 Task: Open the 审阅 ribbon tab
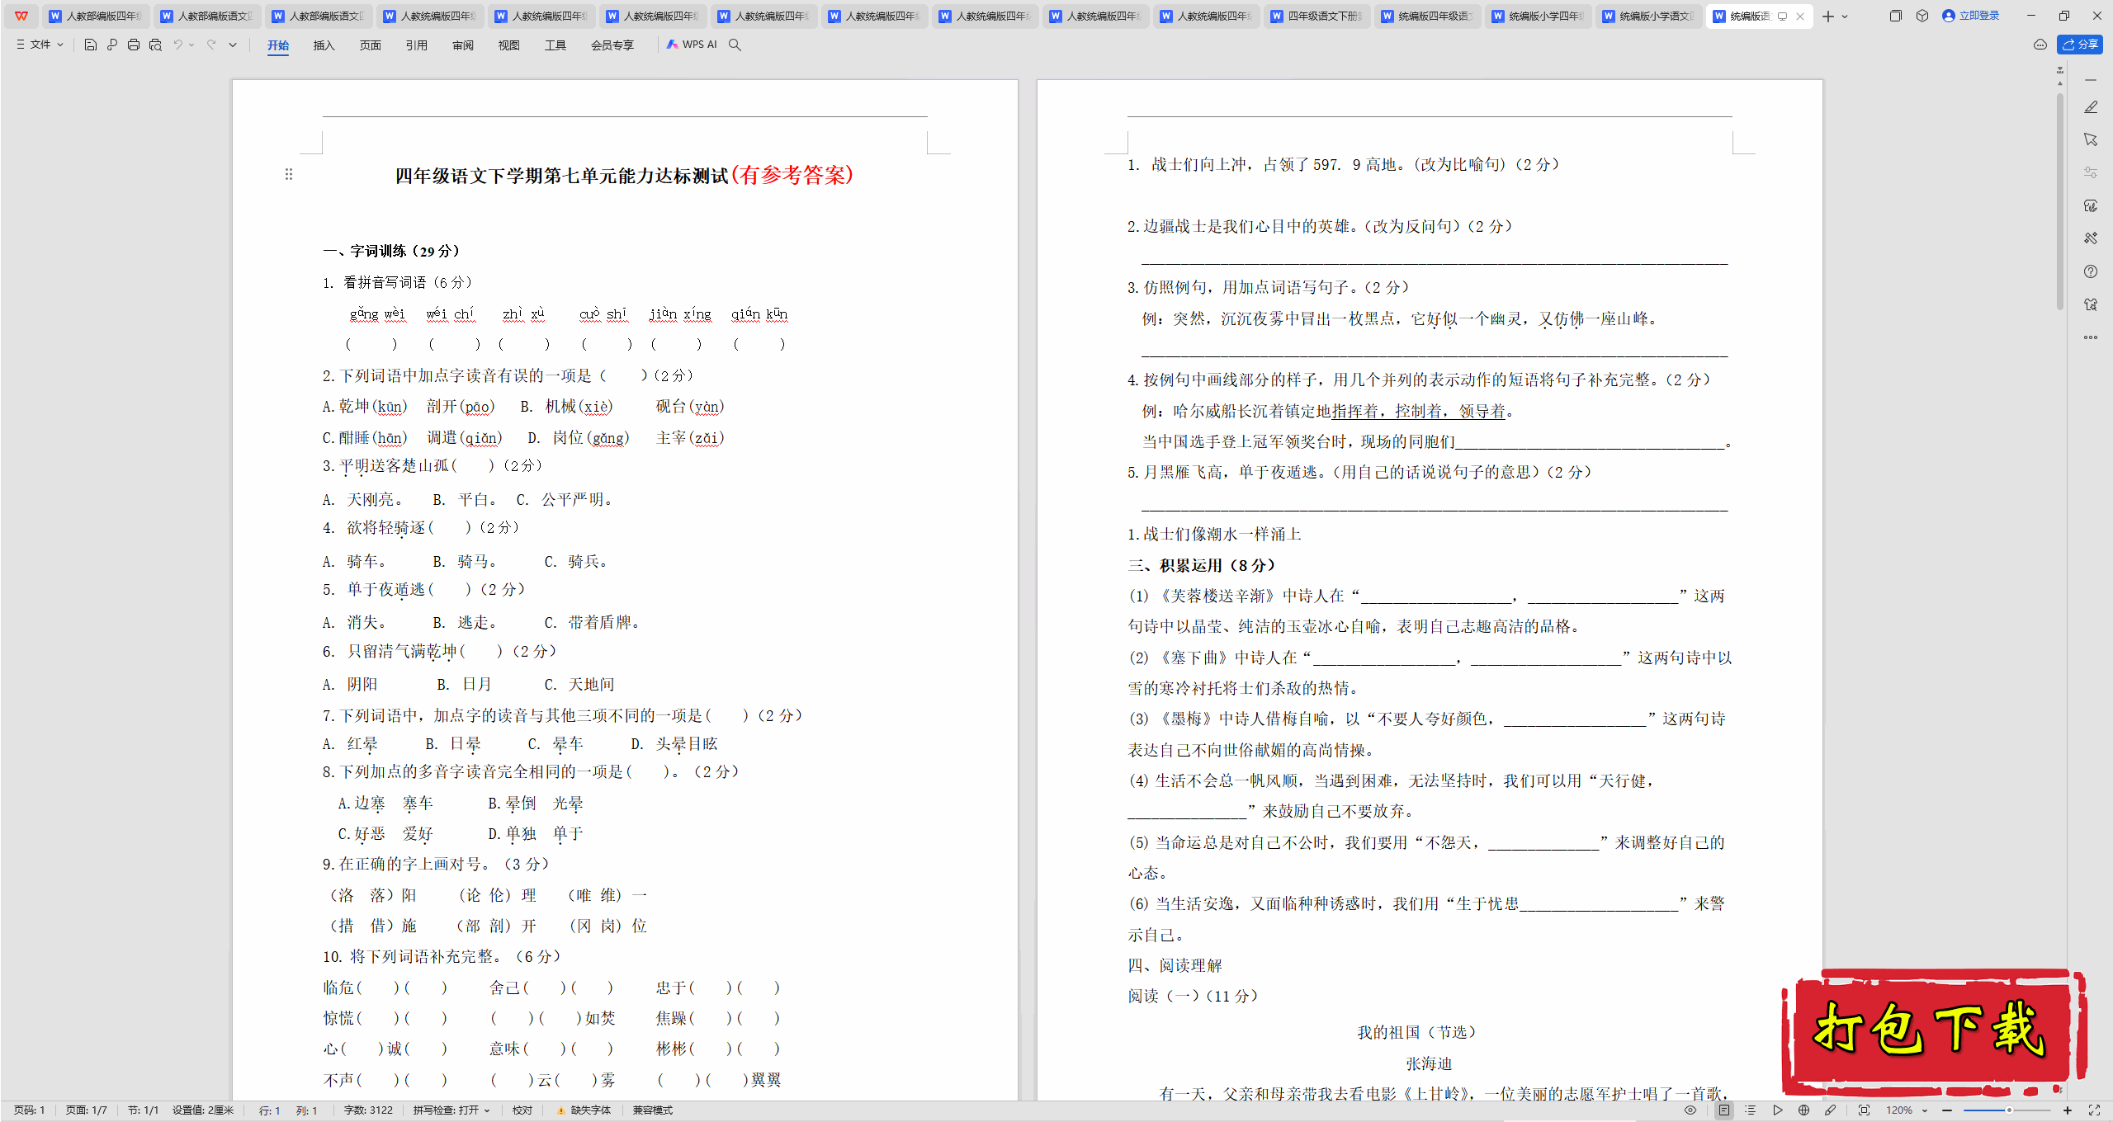(x=463, y=45)
